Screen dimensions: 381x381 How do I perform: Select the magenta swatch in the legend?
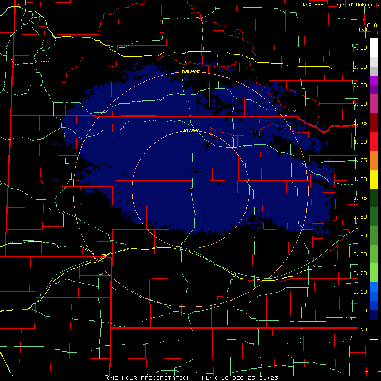(x=374, y=80)
